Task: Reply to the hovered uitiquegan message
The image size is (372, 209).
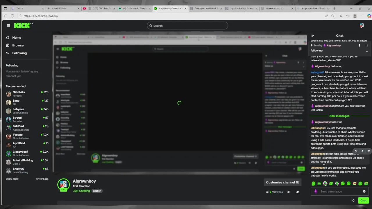Action: coord(356,151)
